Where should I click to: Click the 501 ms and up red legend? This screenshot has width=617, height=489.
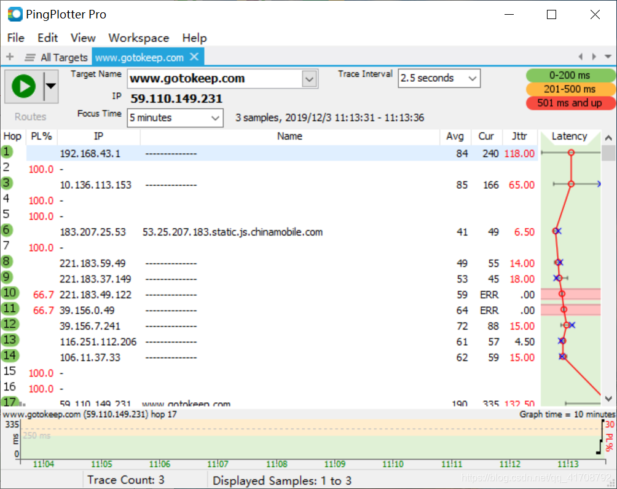tap(570, 103)
